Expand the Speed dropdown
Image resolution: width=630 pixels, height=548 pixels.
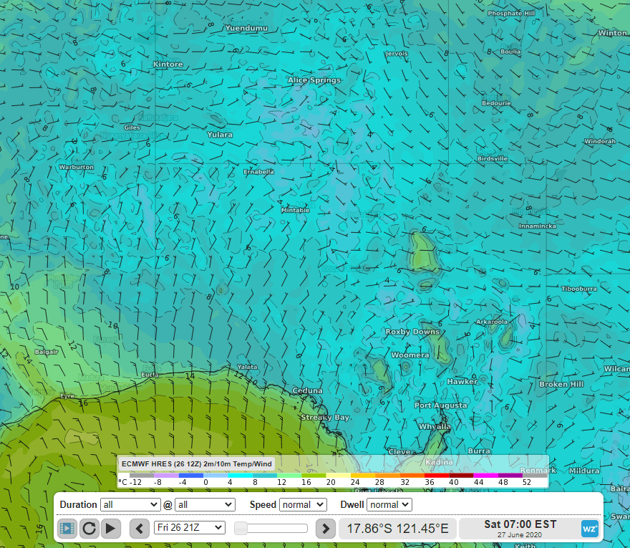pos(302,504)
